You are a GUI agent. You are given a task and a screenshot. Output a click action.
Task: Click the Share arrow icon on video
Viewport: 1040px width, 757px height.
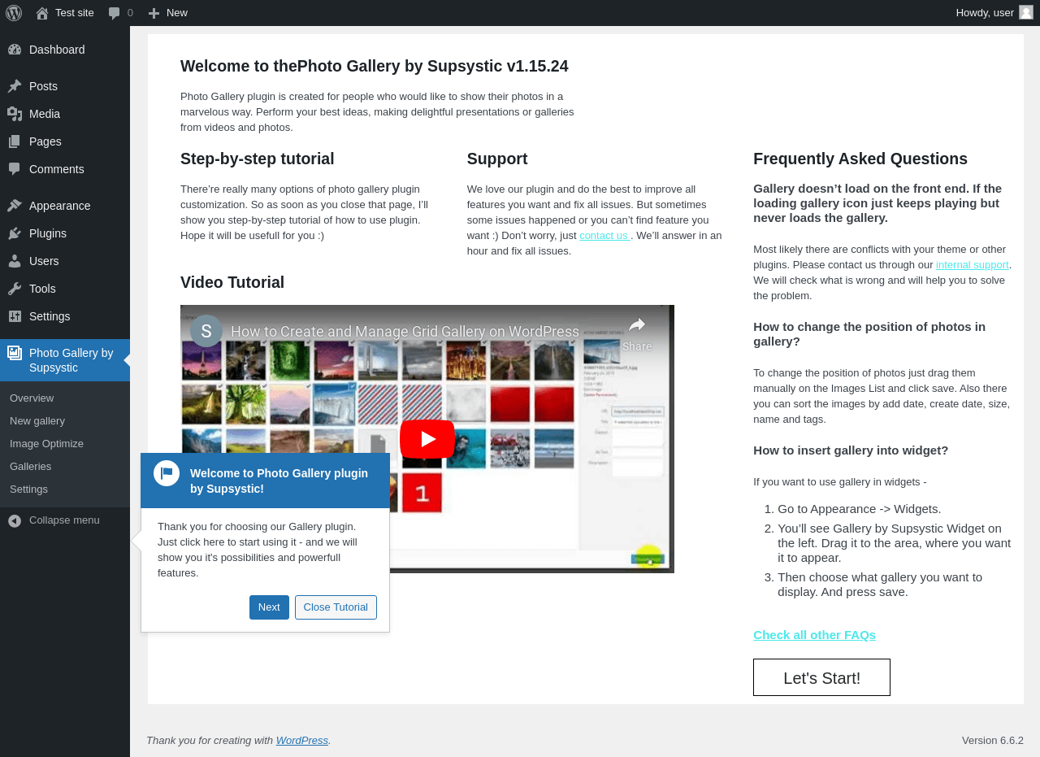click(637, 325)
